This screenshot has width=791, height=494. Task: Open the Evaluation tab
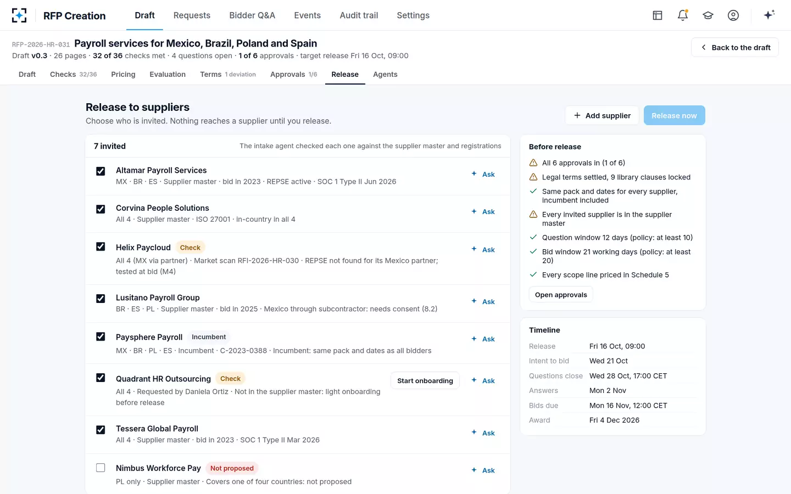pos(168,74)
